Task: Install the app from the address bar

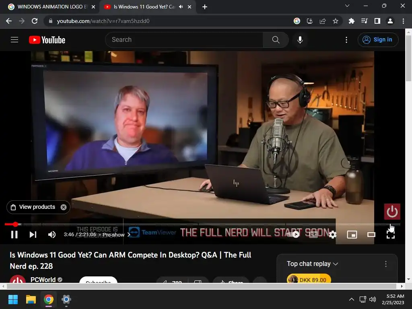Action: 310,21
